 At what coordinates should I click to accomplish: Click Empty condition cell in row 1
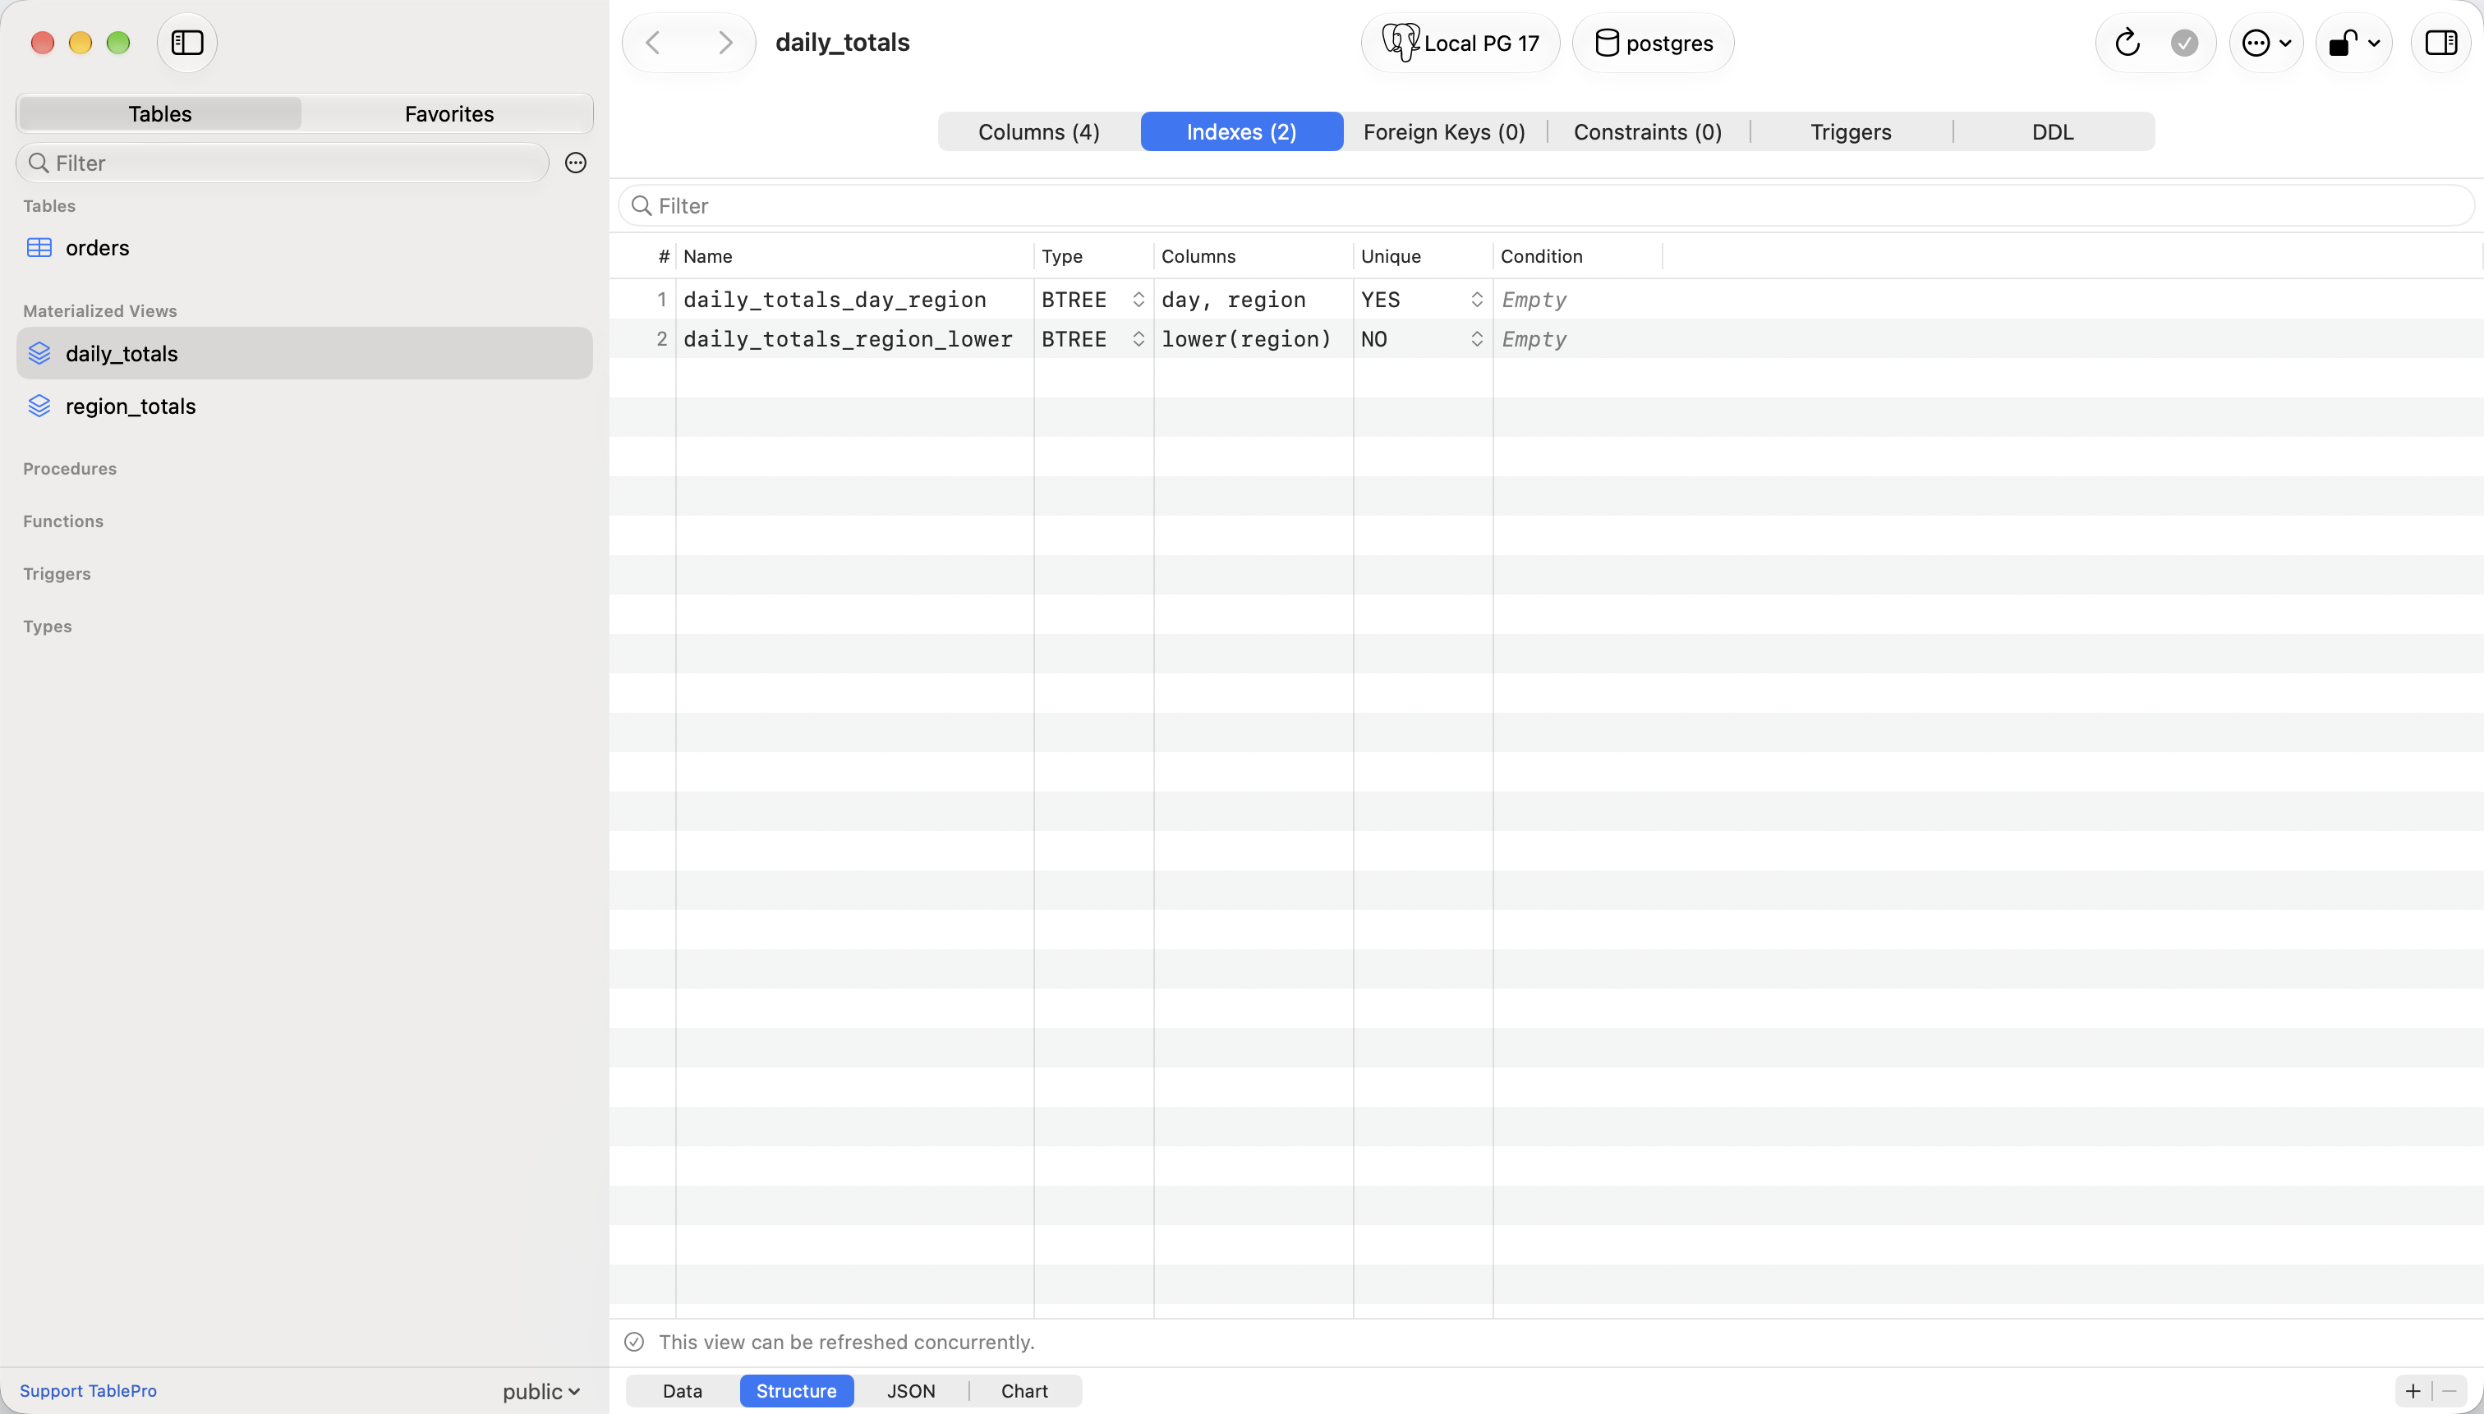pyautogui.click(x=1578, y=299)
